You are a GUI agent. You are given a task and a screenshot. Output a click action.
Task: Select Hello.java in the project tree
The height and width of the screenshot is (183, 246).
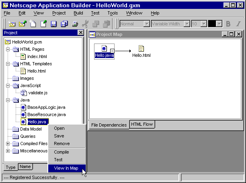pyautogui.click(x=37, y=122)
